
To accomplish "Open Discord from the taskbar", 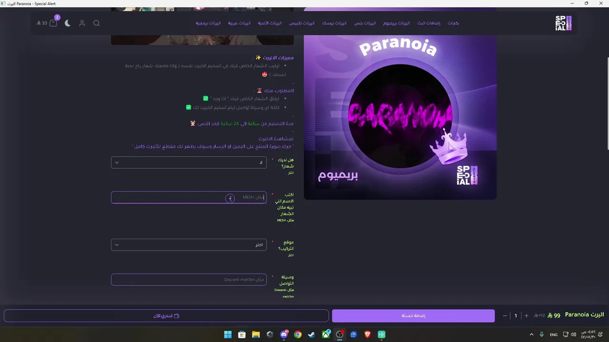I will (x=284, y=334).
